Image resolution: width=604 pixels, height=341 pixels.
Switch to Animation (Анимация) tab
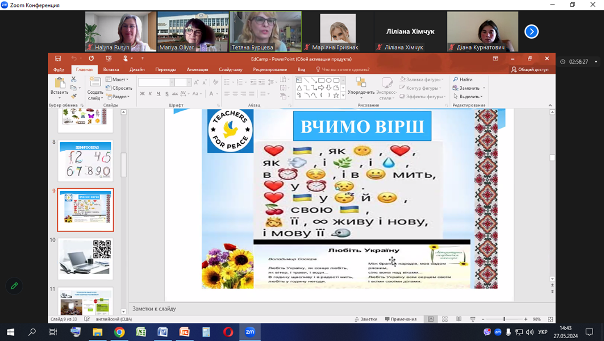197,69
